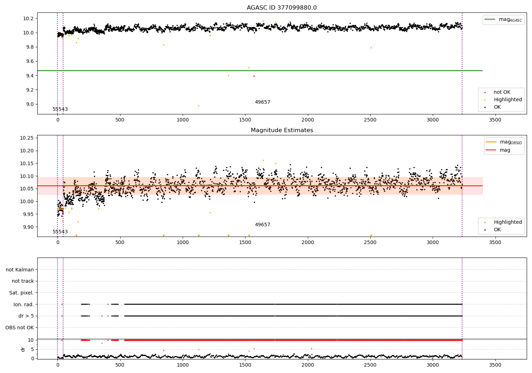Click the red mag line in the middle plot
This screenshot has height=373, width=532.
click(260, 186)
